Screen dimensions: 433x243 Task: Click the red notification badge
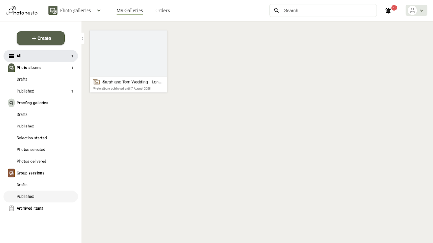point(394,8)
